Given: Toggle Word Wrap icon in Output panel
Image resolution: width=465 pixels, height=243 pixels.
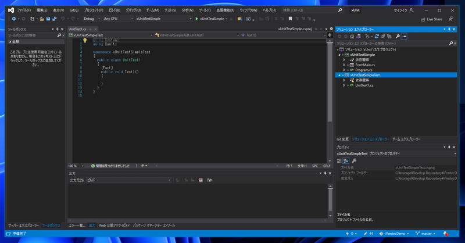Looking at the screenshot, I should [209, 180].
